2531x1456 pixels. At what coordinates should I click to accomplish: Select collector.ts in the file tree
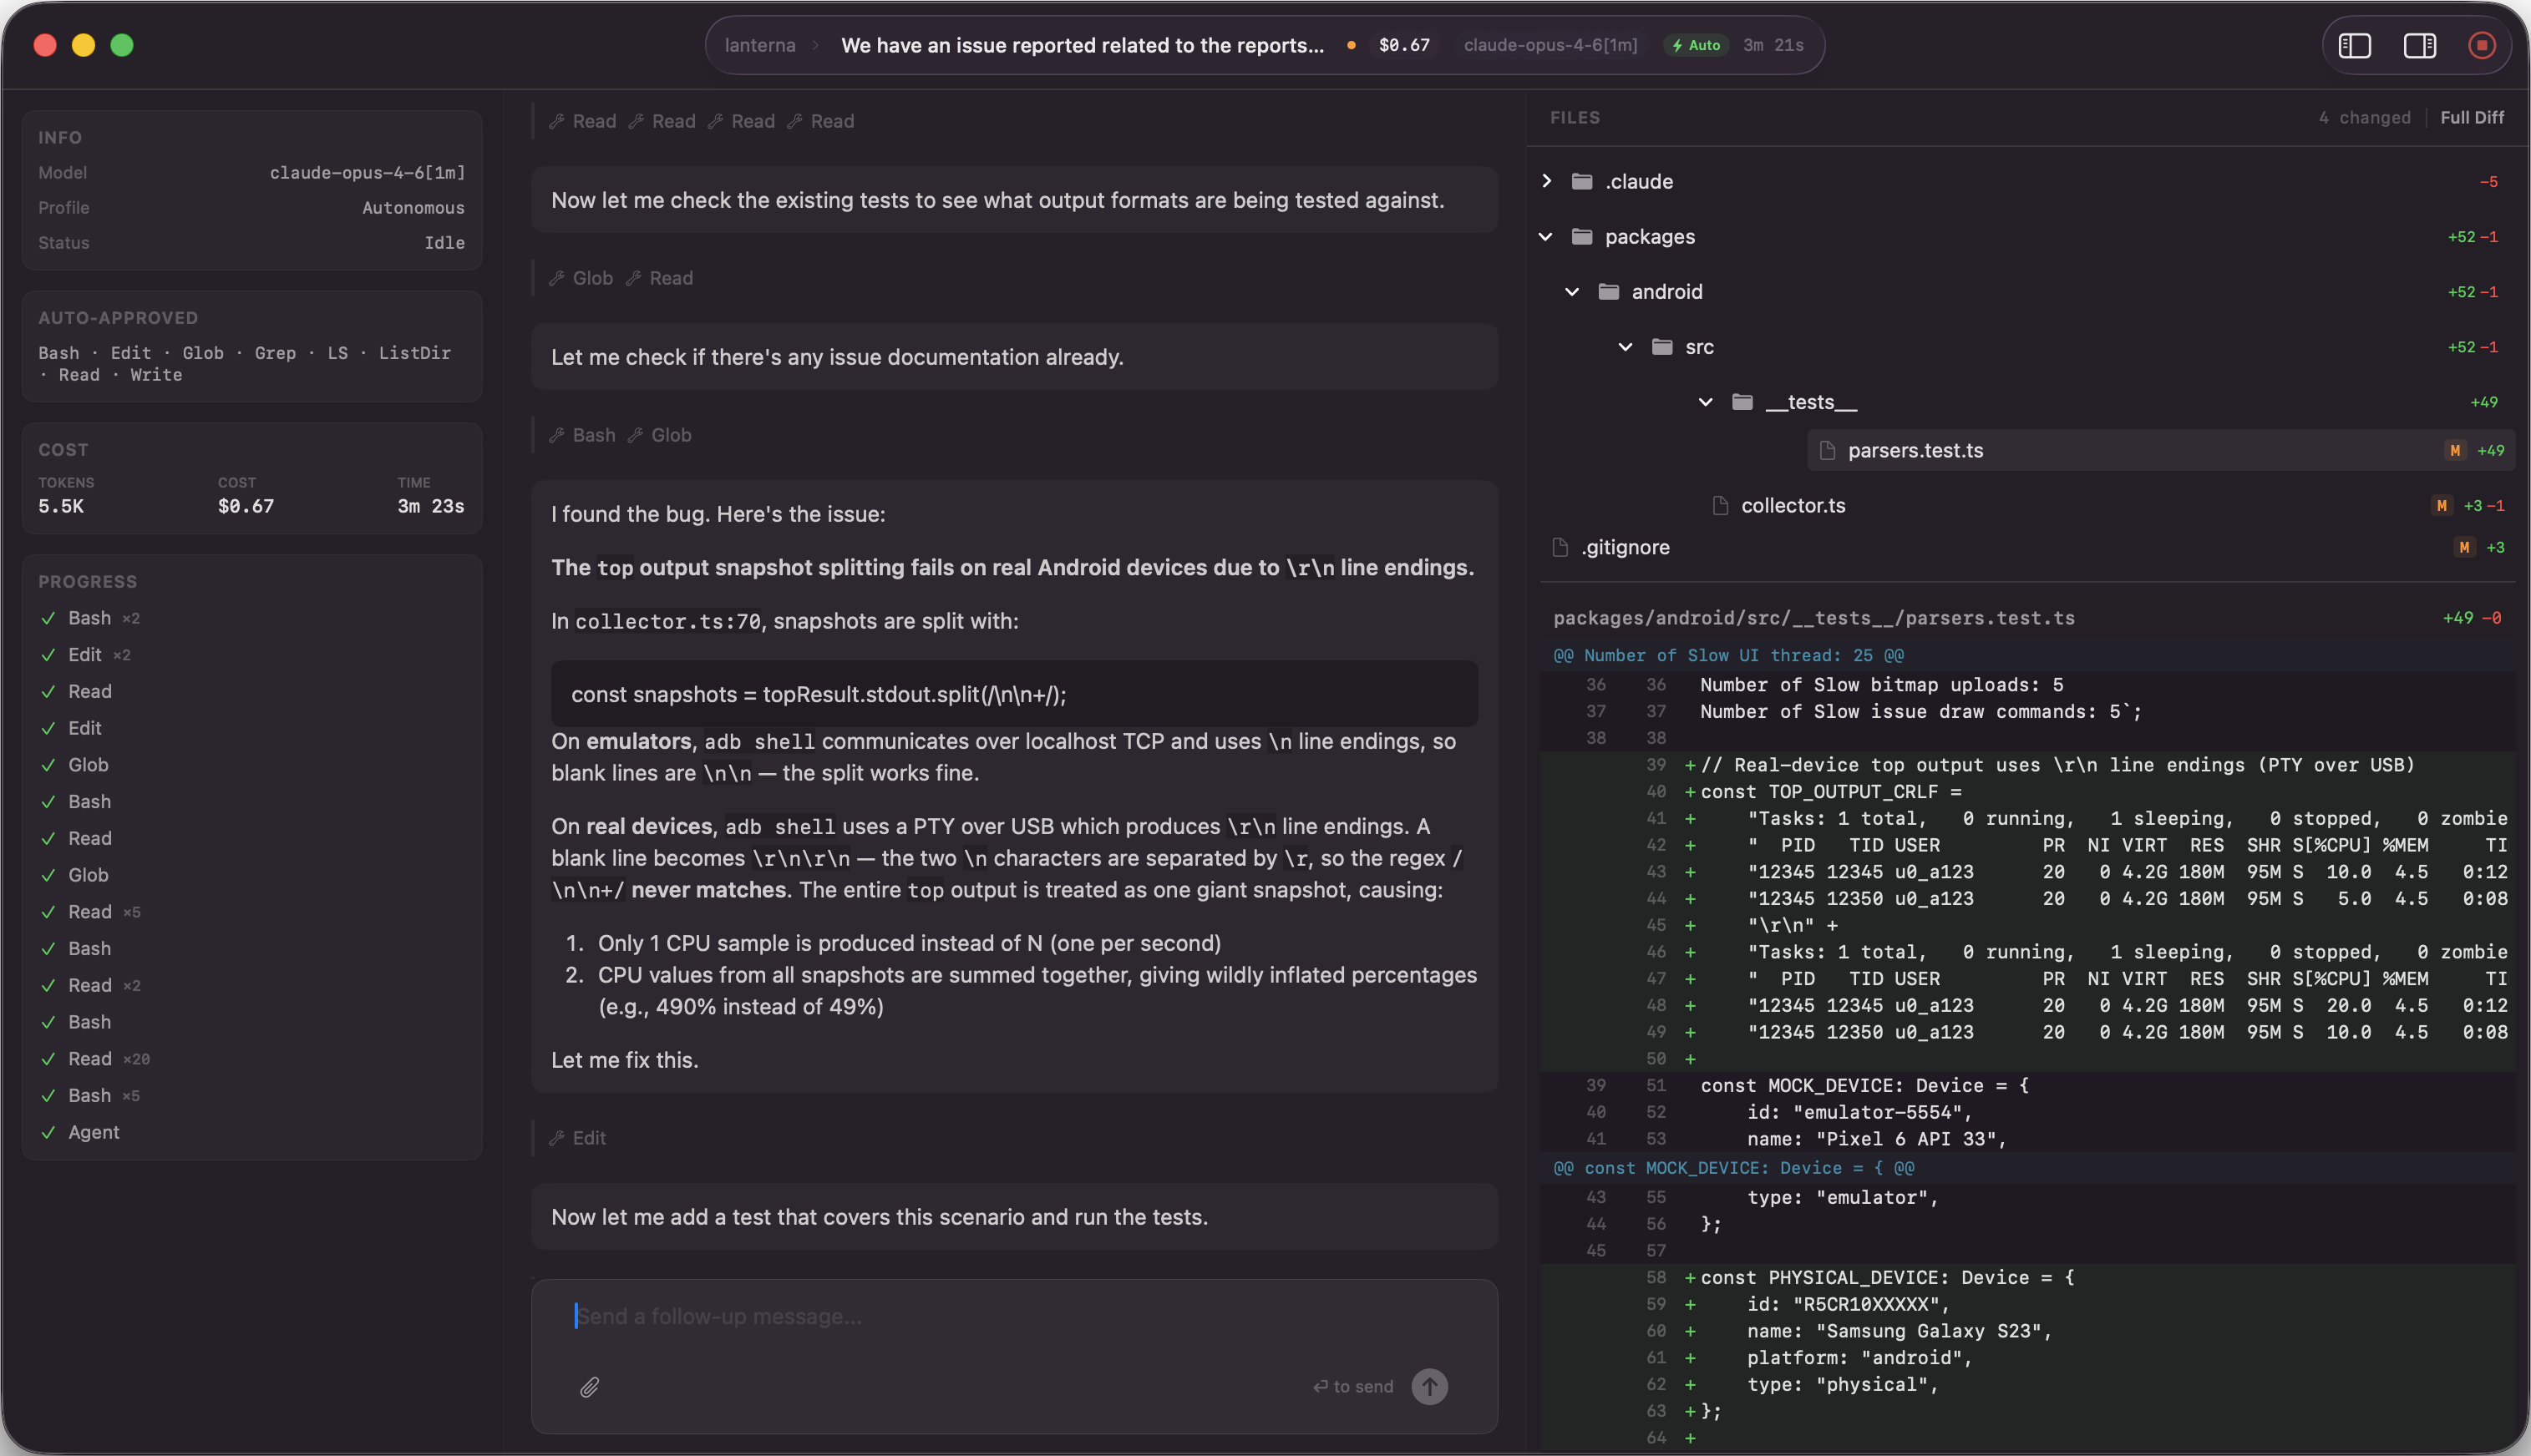tap(1792, 505)
